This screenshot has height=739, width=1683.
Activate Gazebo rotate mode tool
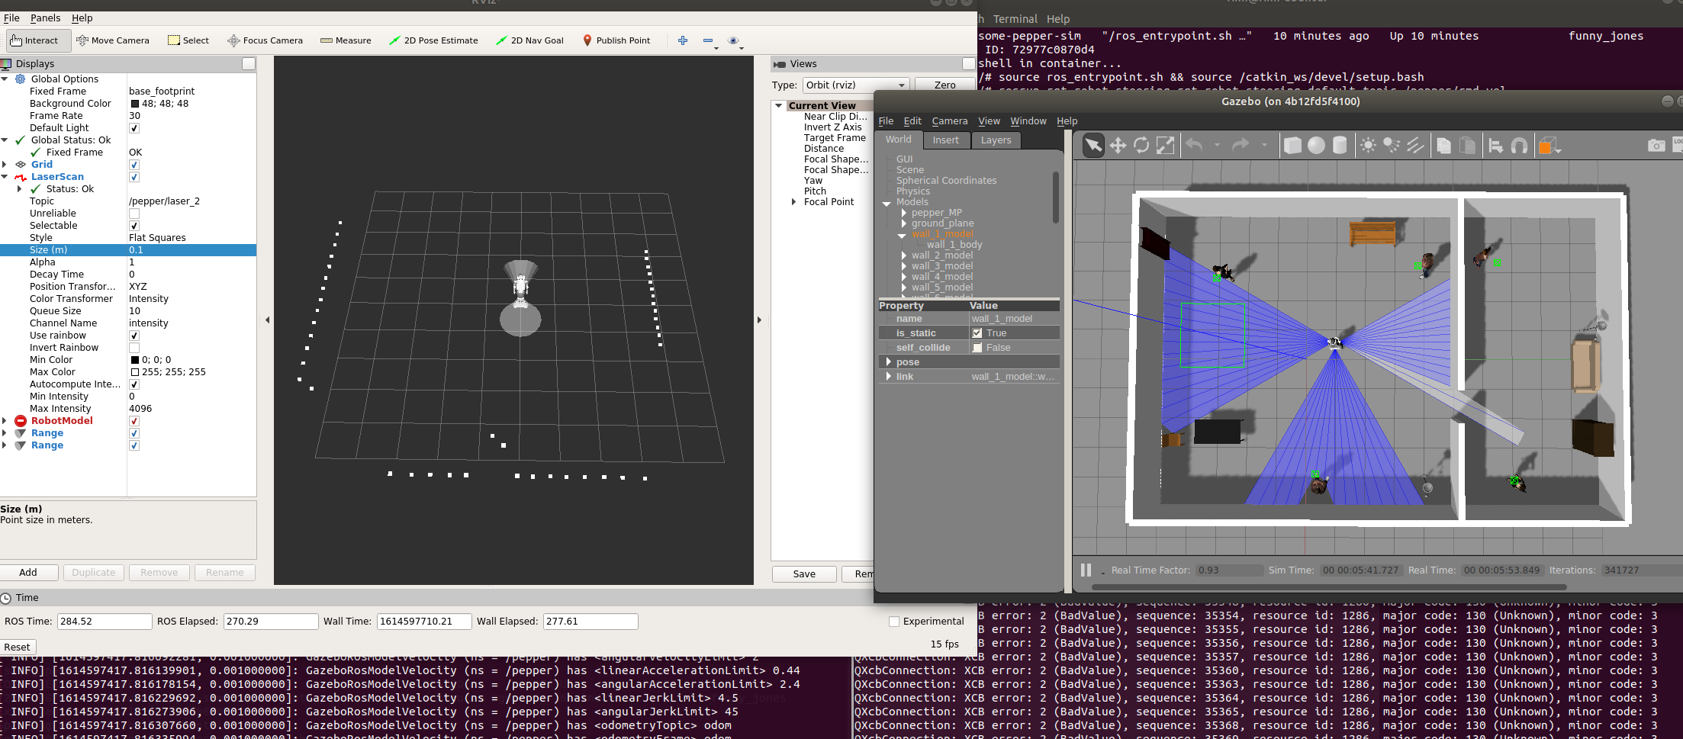pyautogui.click(x=1141, y=145)
